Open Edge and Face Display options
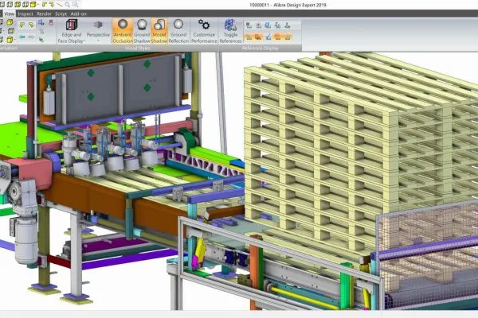 point(72,32)
